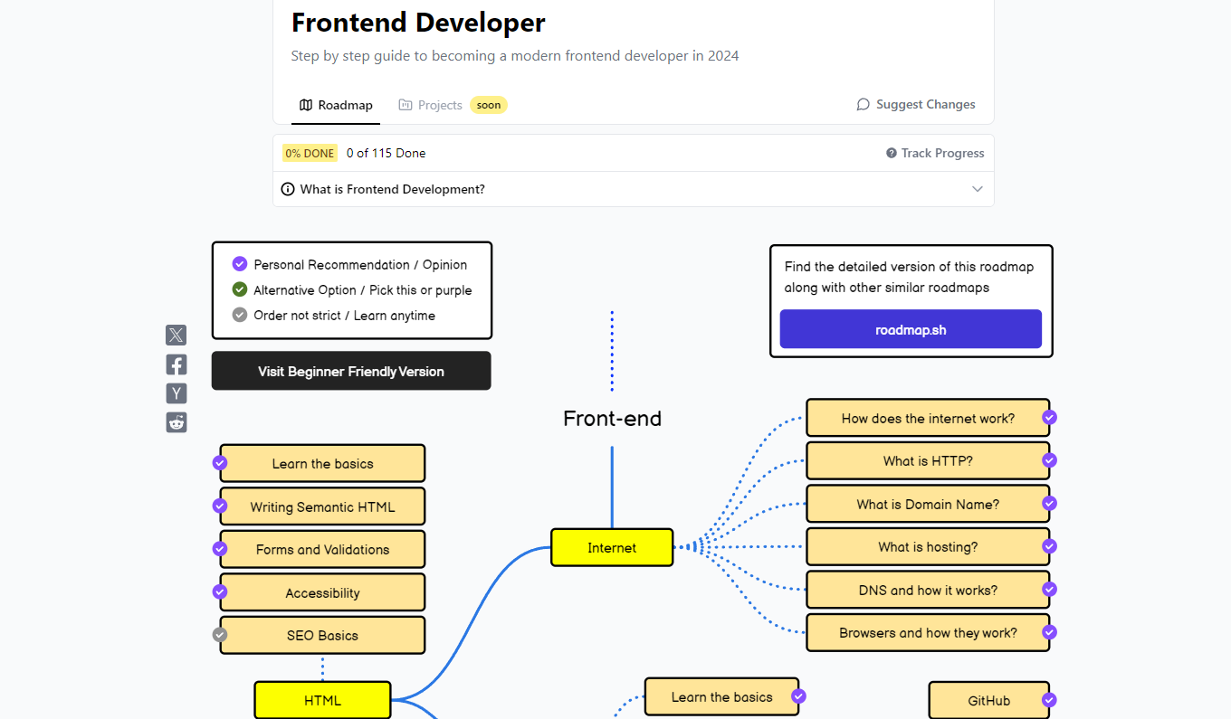Viewport: 1231px width, 719px height.
Task: Open What is hosting? node
Action: [x=928, y=546]
